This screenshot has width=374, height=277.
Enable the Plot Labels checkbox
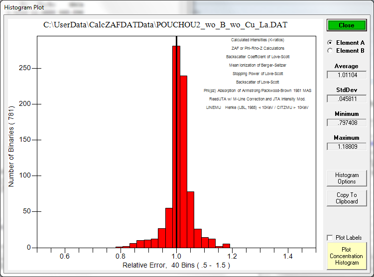pyautogui.click(x=330, y=238)
